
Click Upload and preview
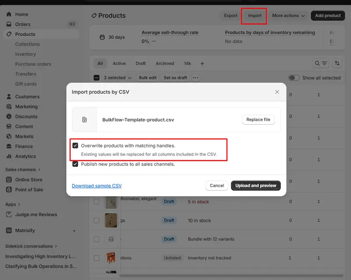click(x=256, y=186)
